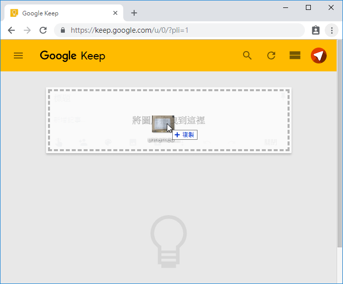Redo last edit in the note

(x=232, y=142)
